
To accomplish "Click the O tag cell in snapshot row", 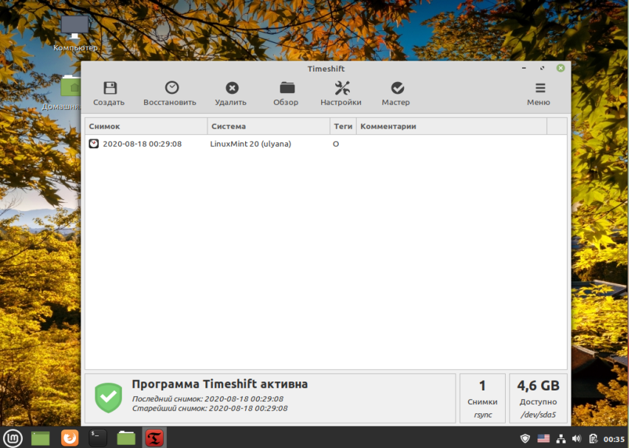I will pyautogui.click(x=336, y=144).
